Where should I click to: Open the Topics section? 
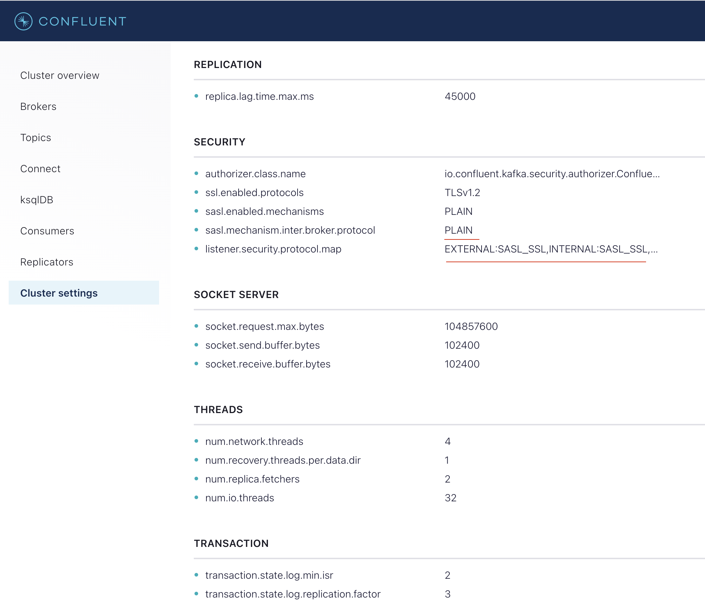pos(35,137)
